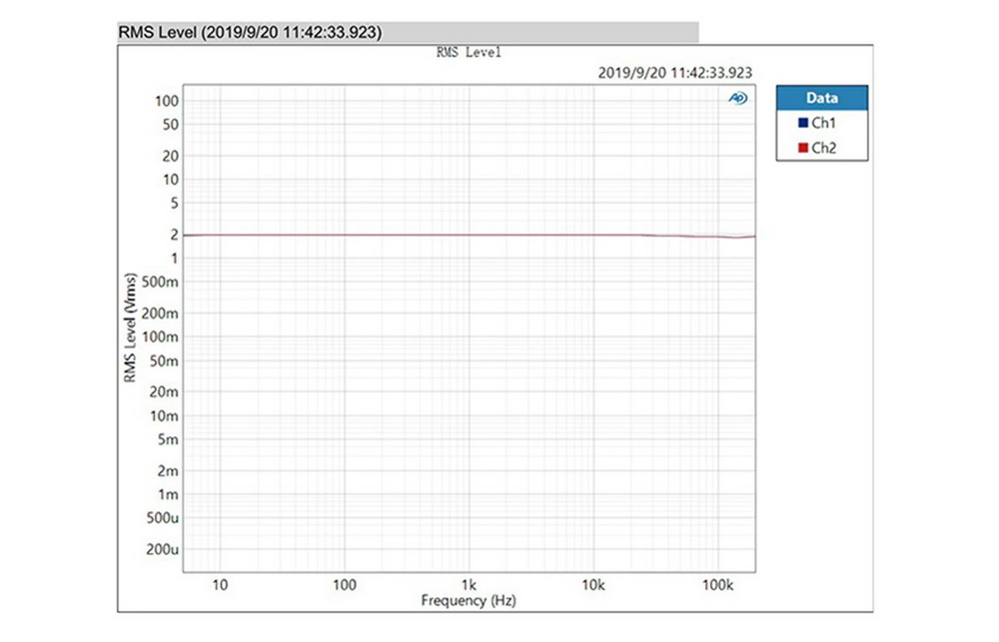The height and width of the screenshot is (642, 999).
Task: Select the 1k frequency tick label
Action: 469,584
